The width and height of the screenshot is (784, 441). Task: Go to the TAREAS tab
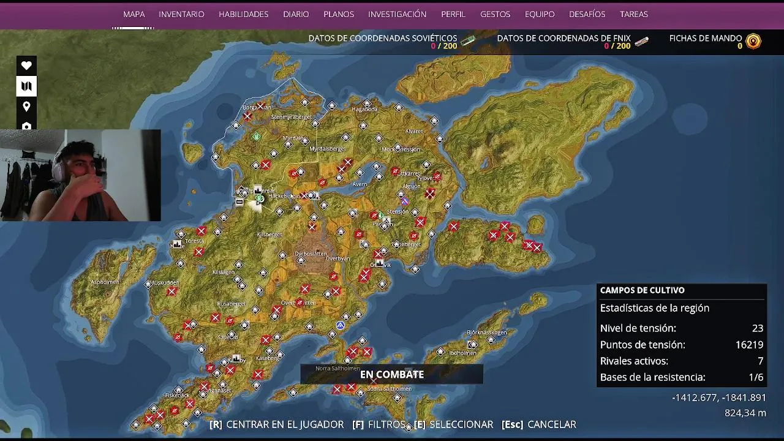pos(634,14)
